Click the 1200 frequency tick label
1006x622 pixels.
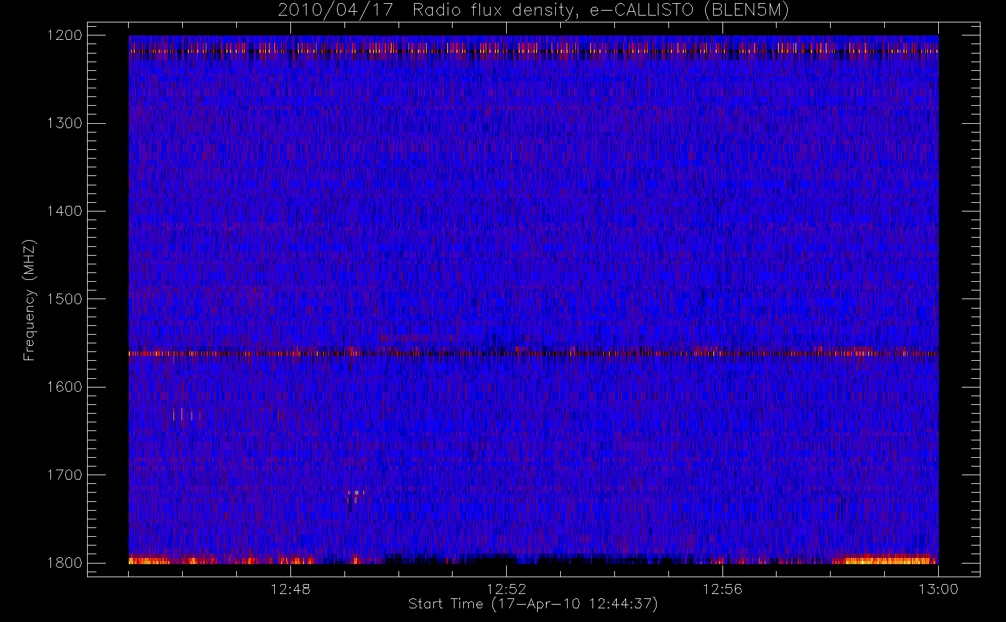pyautogui.click(x=65, y=35)
